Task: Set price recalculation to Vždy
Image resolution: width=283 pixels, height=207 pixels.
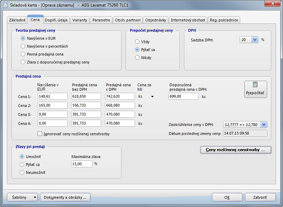Action: pyautogui.click(x=137, y=42)
